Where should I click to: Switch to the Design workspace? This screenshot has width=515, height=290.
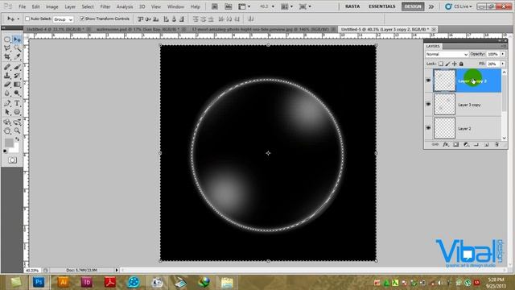pos(413,6)
